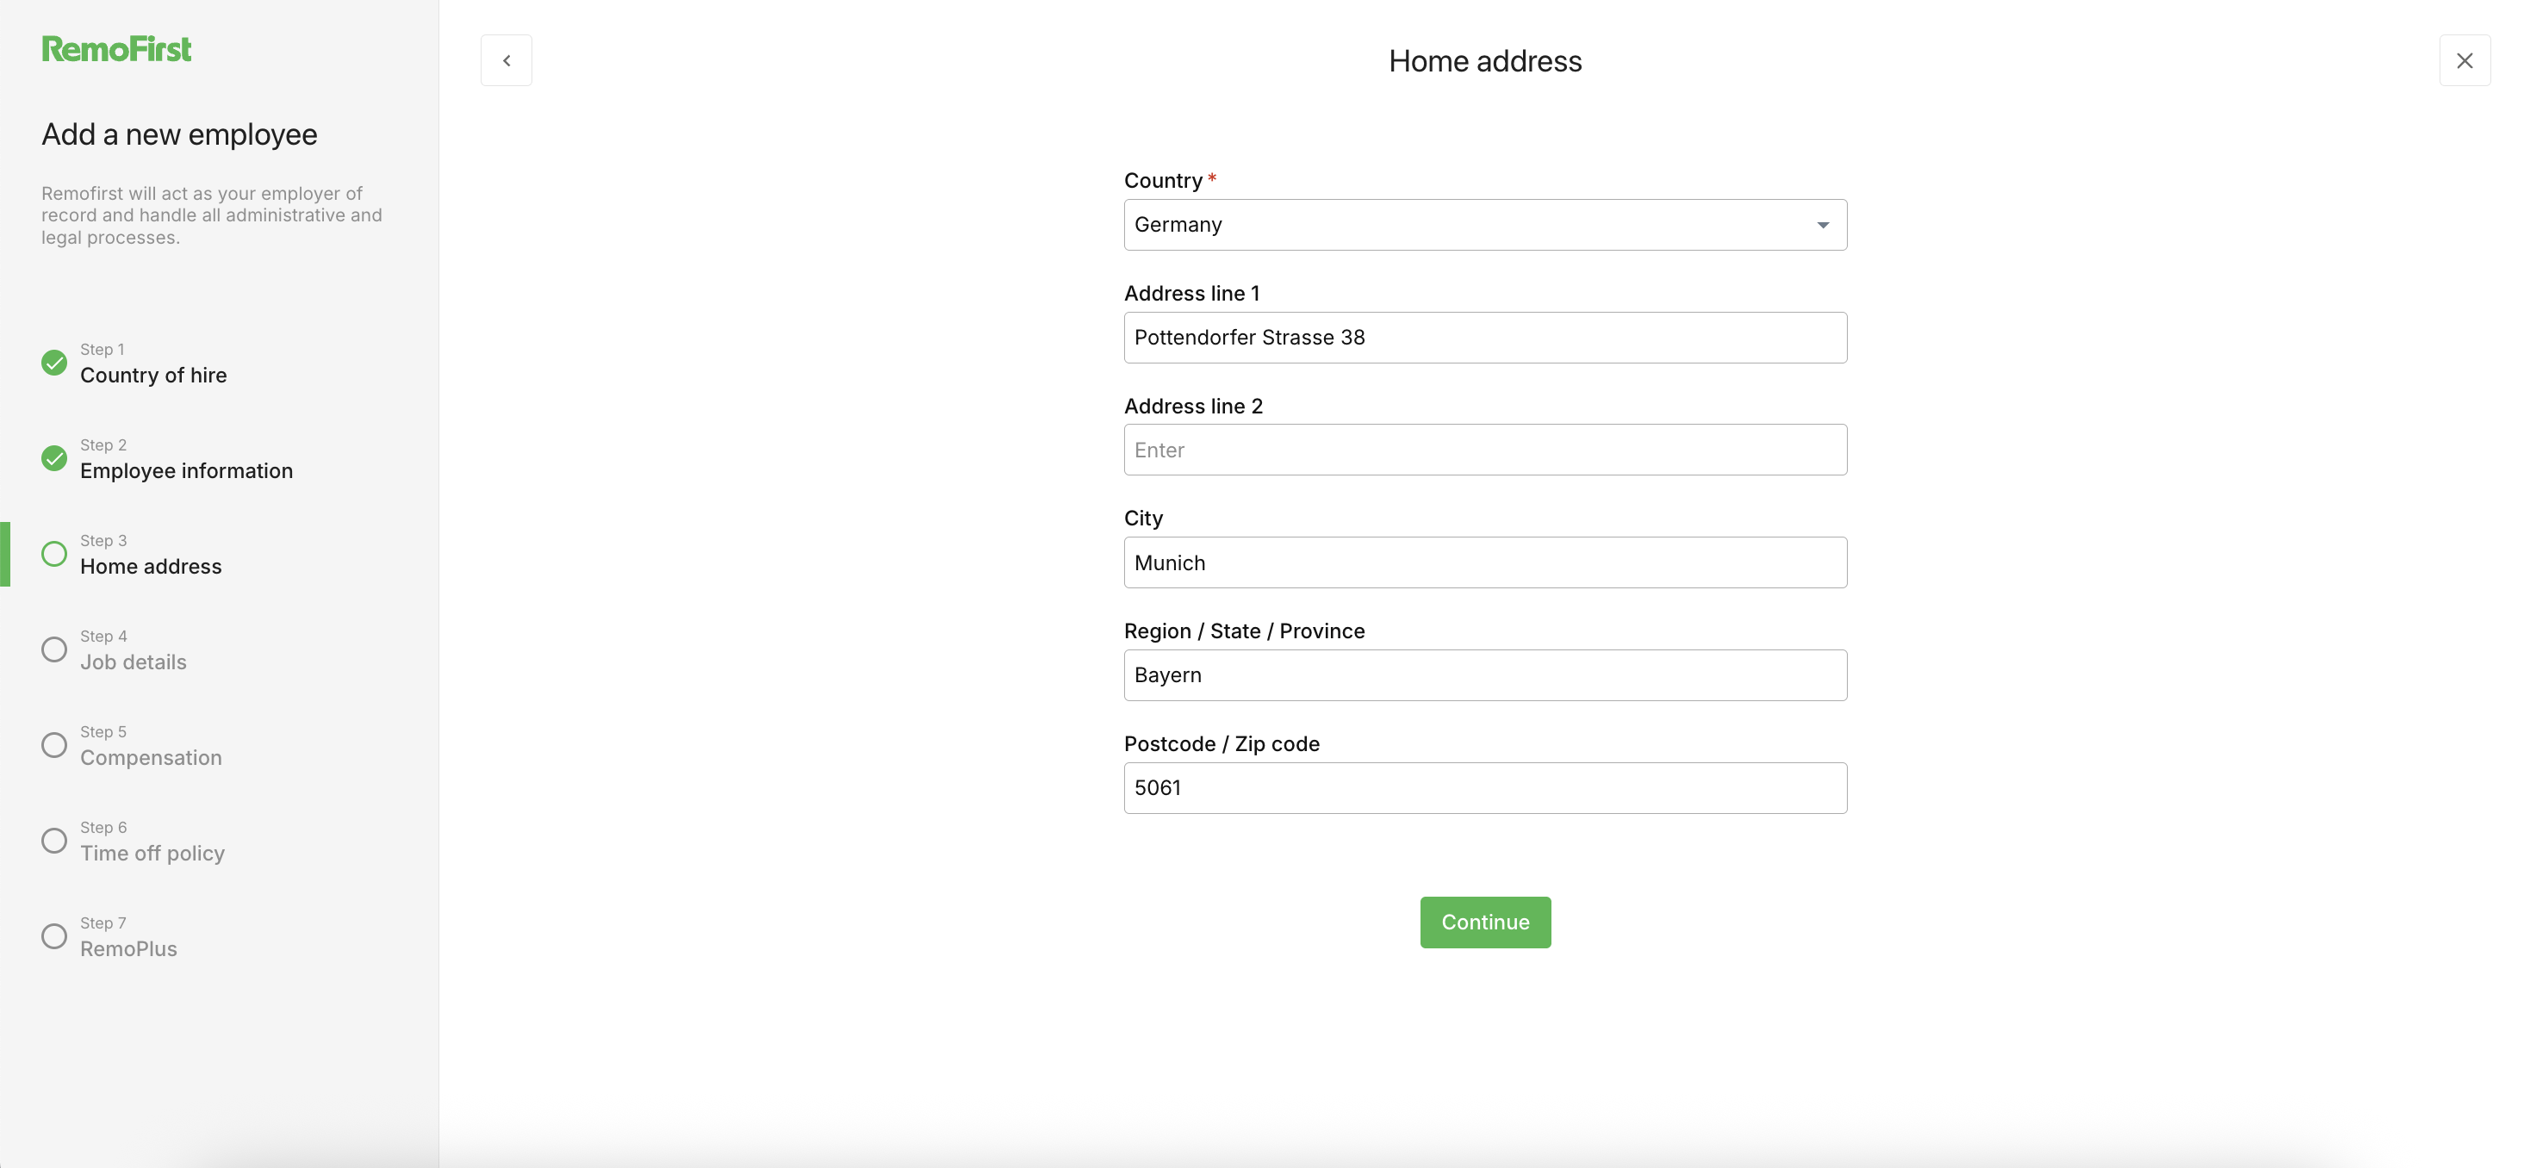This screenshot has height=1168, width=2524.
Task: Focus the Address line 1 field
Action: [x=1485, y=338]
